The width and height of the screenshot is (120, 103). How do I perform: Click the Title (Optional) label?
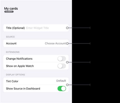15,28
